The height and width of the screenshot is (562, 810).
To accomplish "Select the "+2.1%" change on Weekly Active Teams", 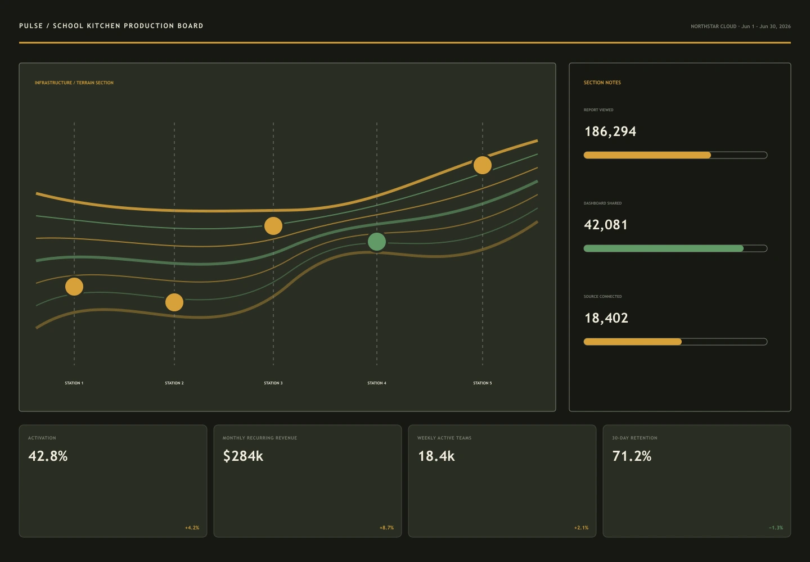I will click(x=582, y=528).
